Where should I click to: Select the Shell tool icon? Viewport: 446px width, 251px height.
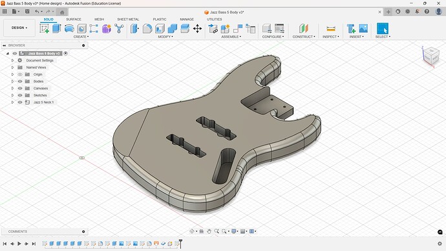(x=160, y=28)
